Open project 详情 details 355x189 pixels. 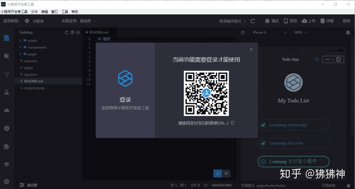pyautogui.click(x=327, y=21)
